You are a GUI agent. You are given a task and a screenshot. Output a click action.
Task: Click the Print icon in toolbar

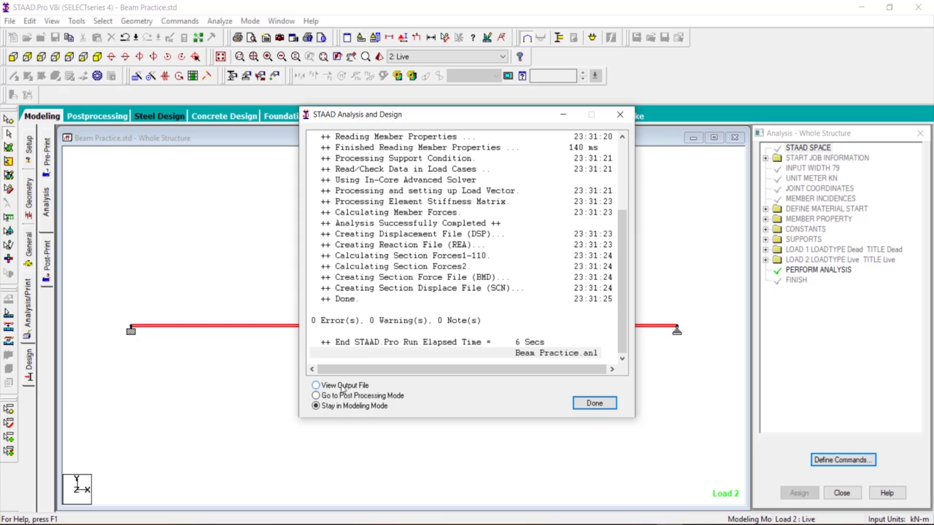point(238,38)
